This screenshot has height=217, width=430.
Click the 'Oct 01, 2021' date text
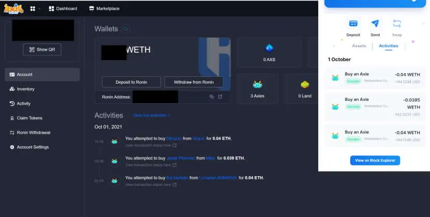coord(108,127)
